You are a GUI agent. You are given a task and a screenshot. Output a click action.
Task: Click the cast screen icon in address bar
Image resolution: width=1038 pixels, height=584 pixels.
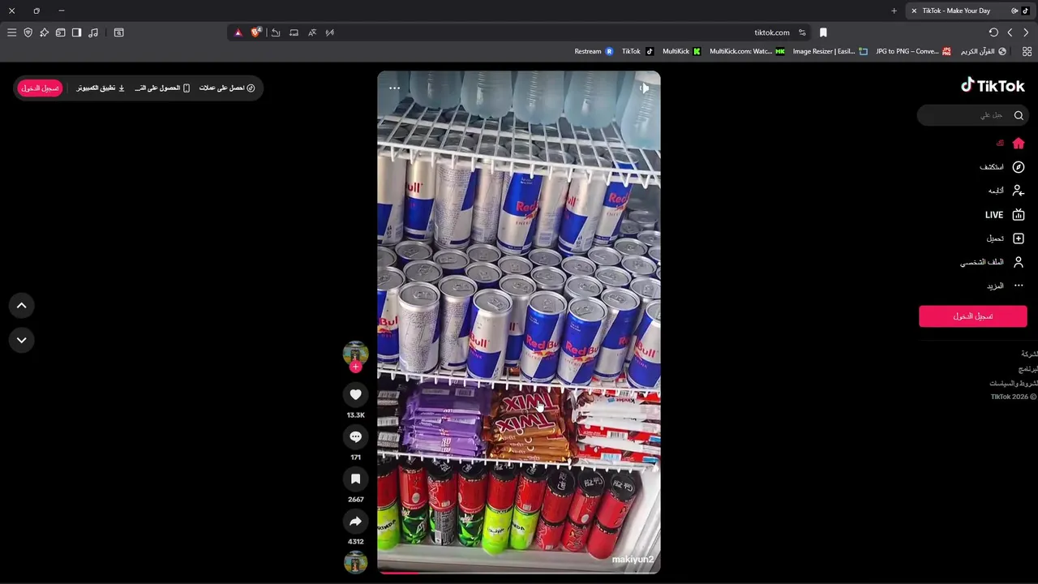pos(294,32)
